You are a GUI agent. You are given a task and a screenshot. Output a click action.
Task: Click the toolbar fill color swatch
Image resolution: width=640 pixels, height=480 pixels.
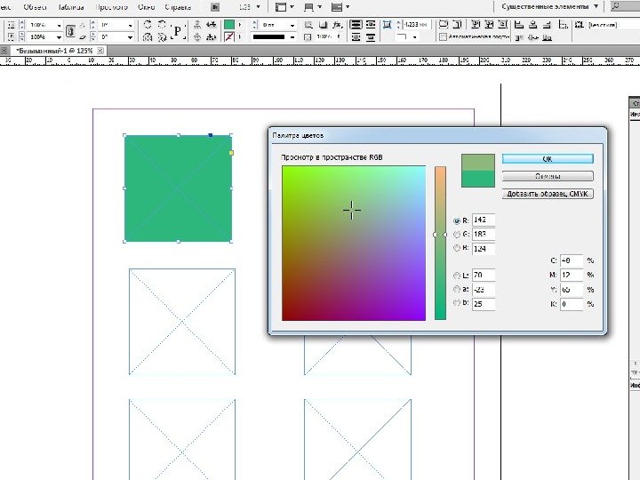[229, 25]
